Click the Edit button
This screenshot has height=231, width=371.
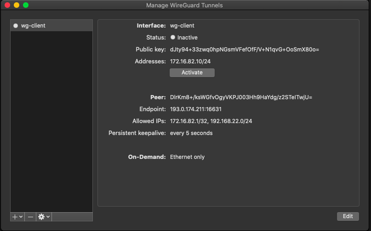pos(348,216)
